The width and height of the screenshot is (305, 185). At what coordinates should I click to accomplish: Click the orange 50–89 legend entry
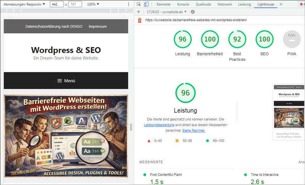pos(184,141)
